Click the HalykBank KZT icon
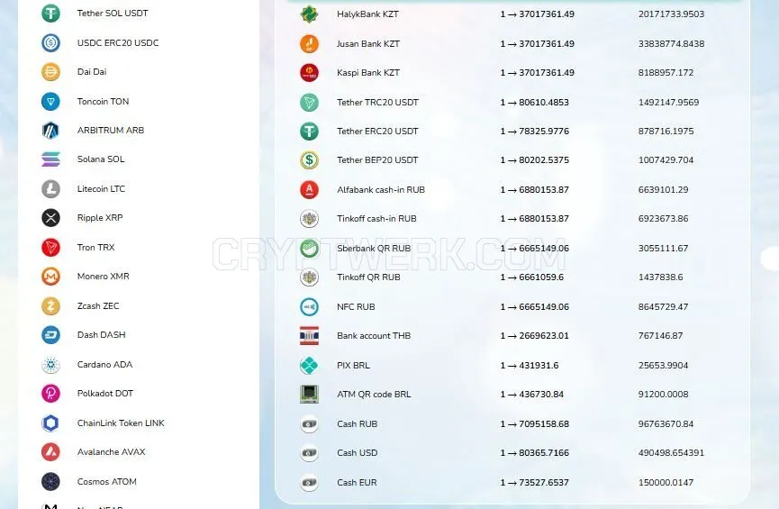 pos(309,14)
